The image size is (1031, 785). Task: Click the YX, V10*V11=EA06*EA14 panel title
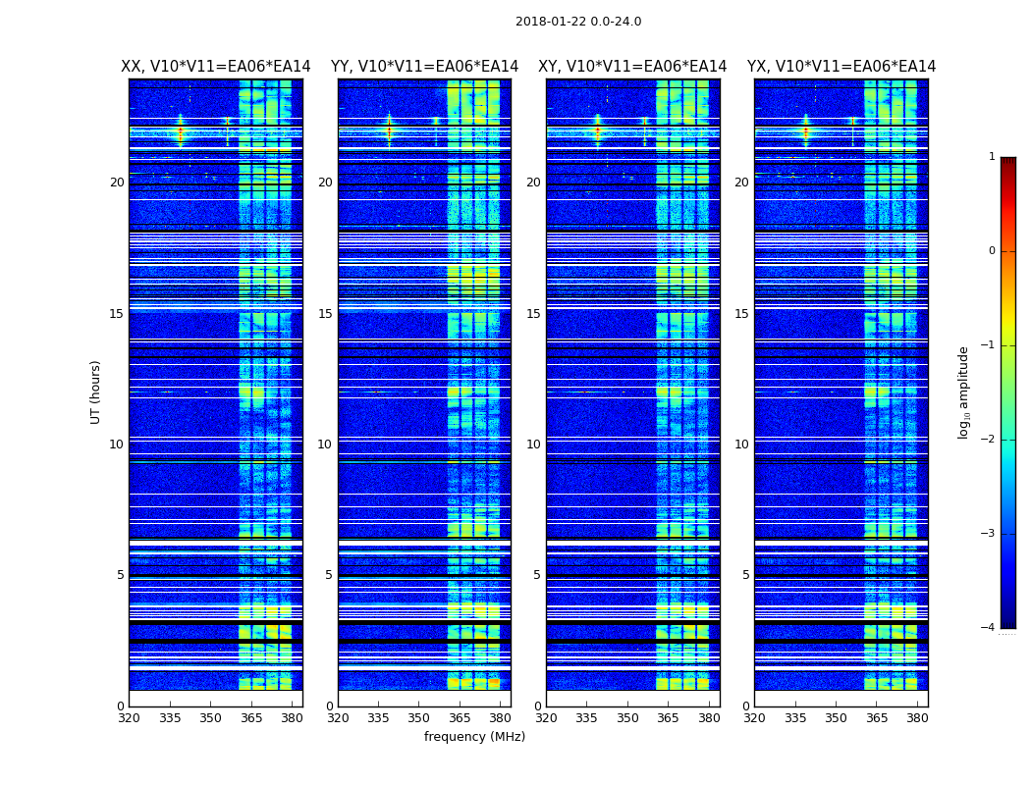tap(841, 67)
